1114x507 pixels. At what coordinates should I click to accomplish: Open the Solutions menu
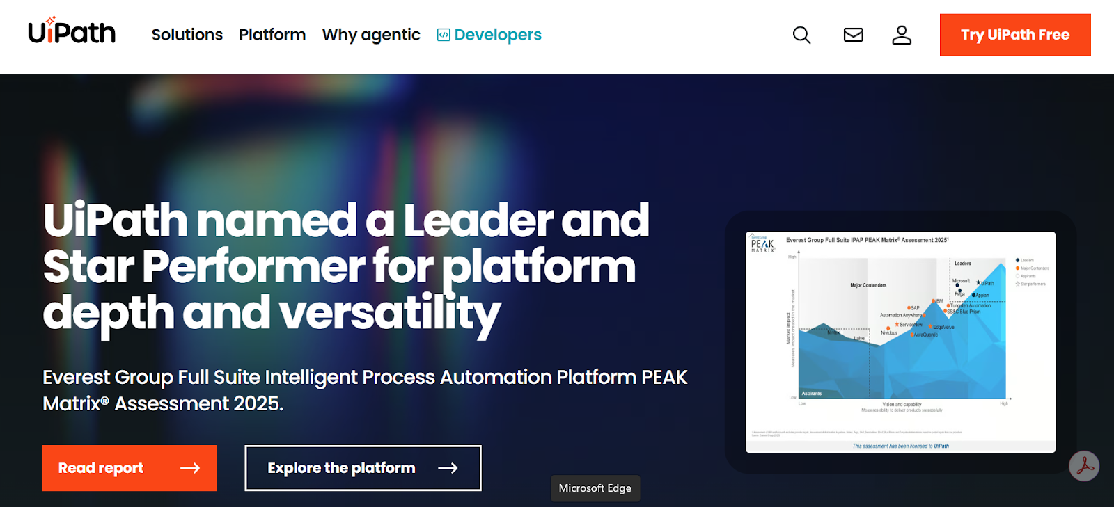pos(187,35)
